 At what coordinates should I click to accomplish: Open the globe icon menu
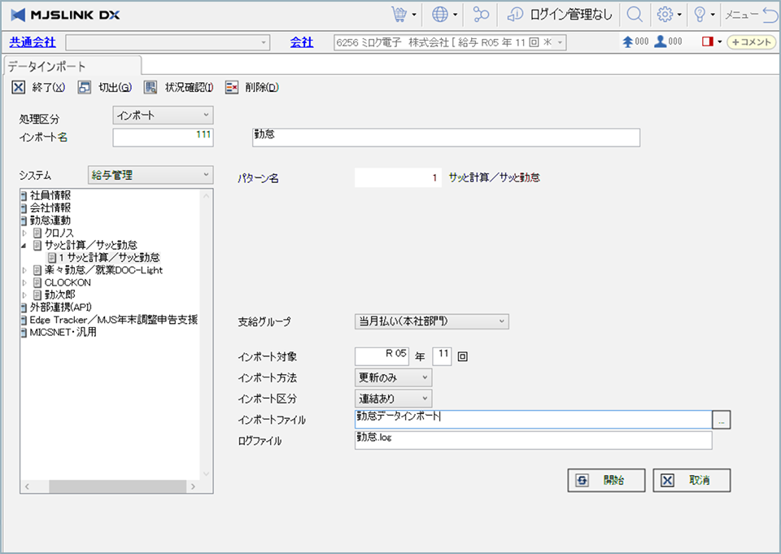[x=441, y=15]
